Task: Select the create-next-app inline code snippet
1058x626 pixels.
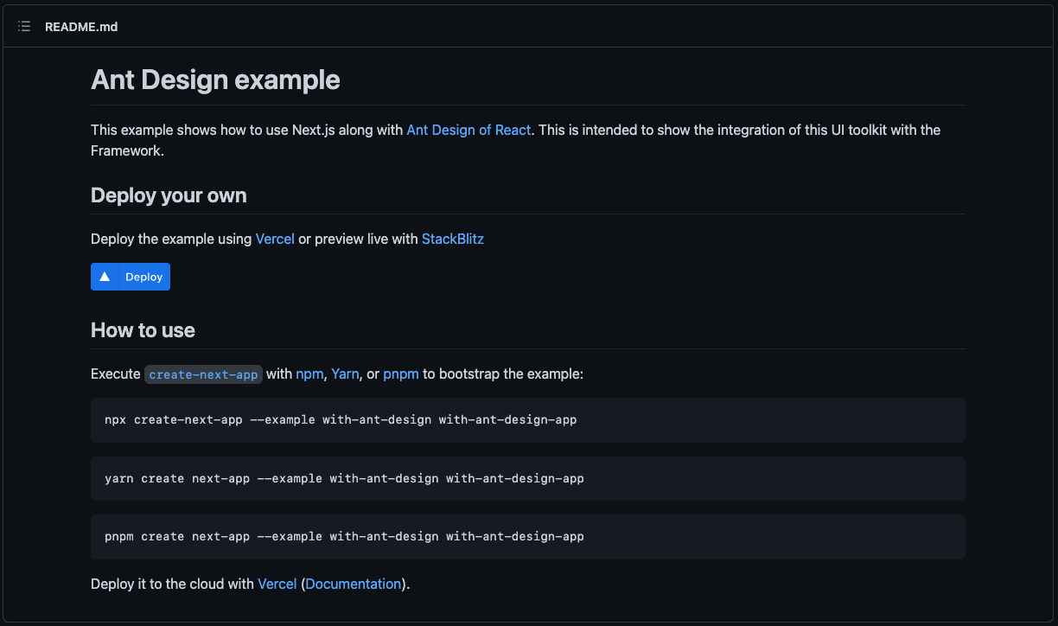Action: [203, 374]
